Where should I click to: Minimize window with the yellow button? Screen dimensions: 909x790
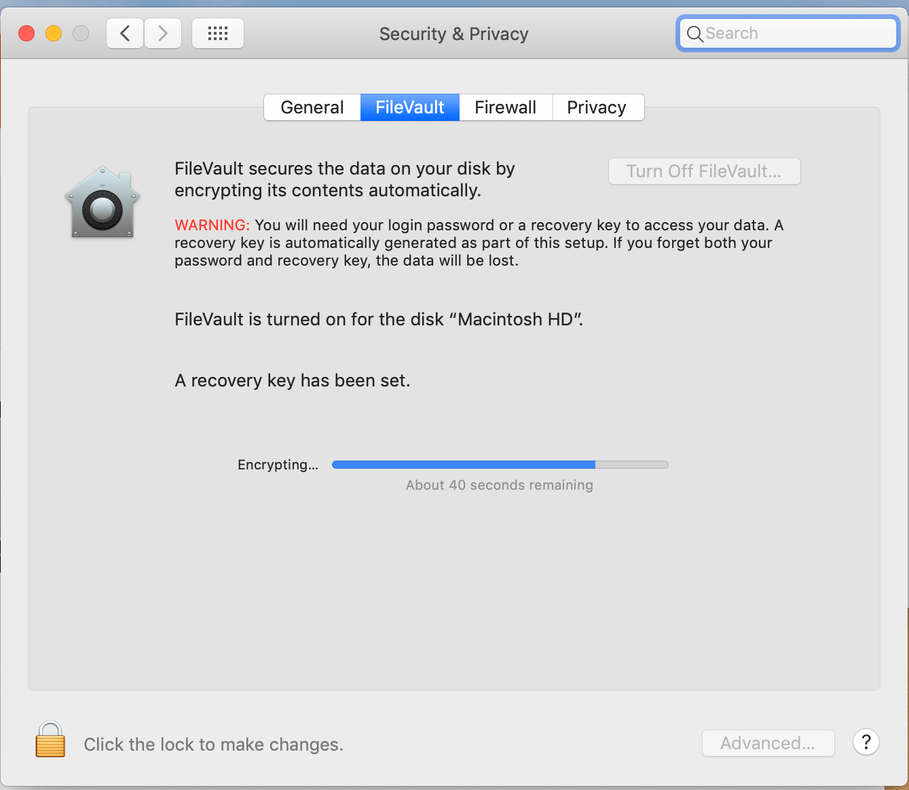click(54, 33)
